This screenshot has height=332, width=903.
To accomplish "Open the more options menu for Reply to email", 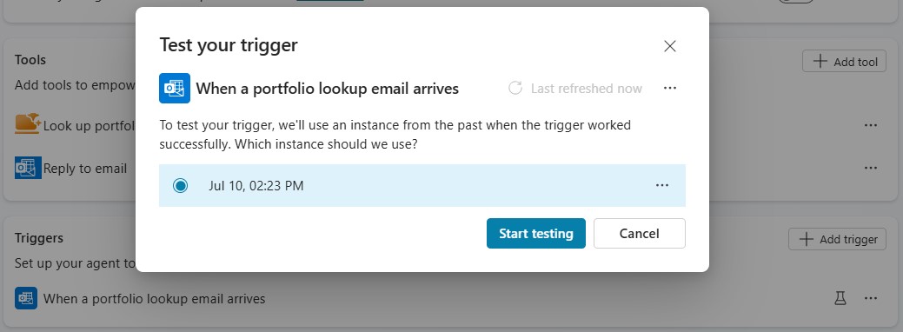I will 870,169.
